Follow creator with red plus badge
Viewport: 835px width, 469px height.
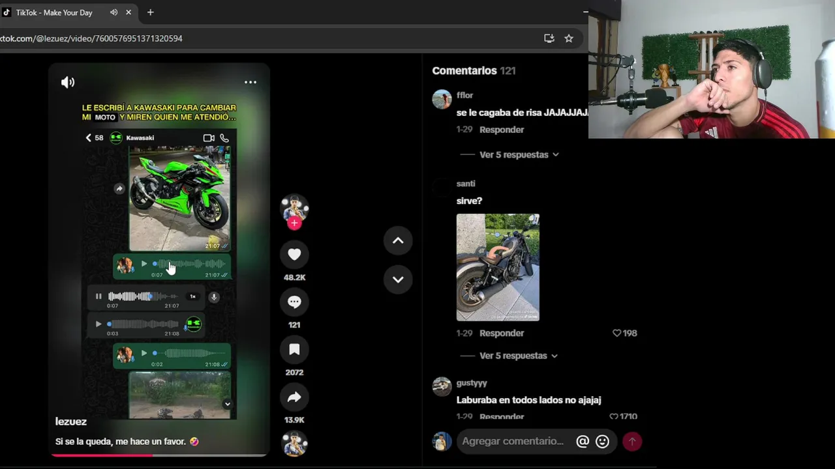tap(294, 223)
